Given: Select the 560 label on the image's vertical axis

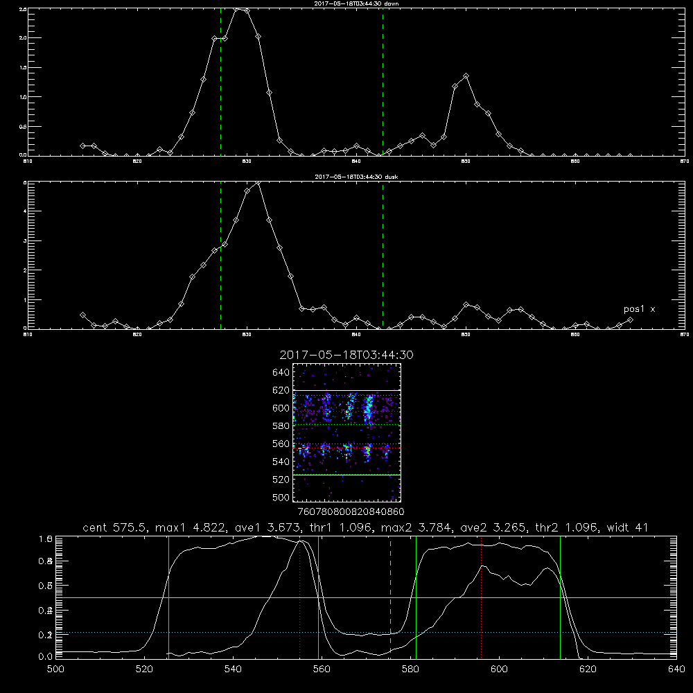Looking at the screenshot, I should coord(281,444).
